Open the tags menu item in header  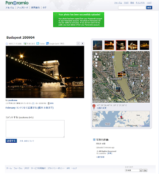point(44,7)
